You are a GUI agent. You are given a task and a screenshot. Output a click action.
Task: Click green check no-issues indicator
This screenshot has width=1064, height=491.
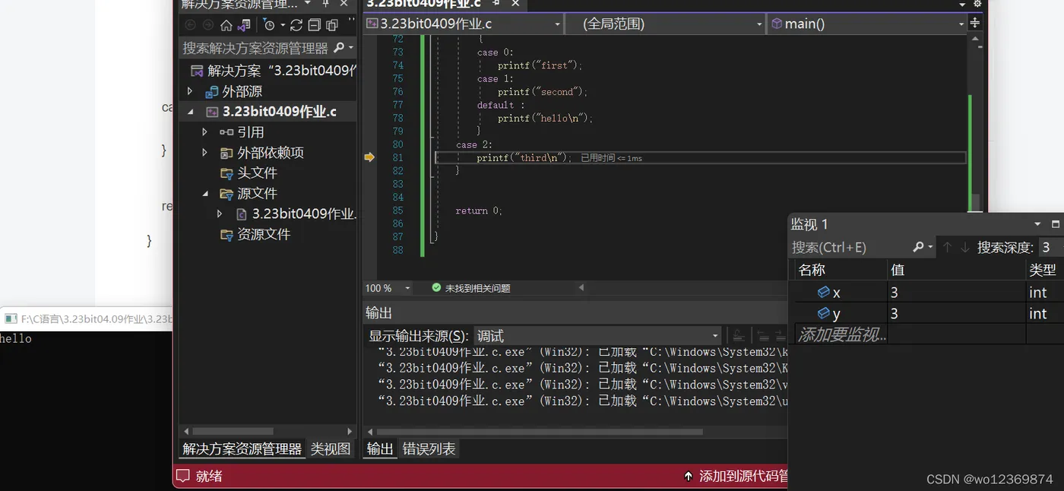[x=436, y=288]
